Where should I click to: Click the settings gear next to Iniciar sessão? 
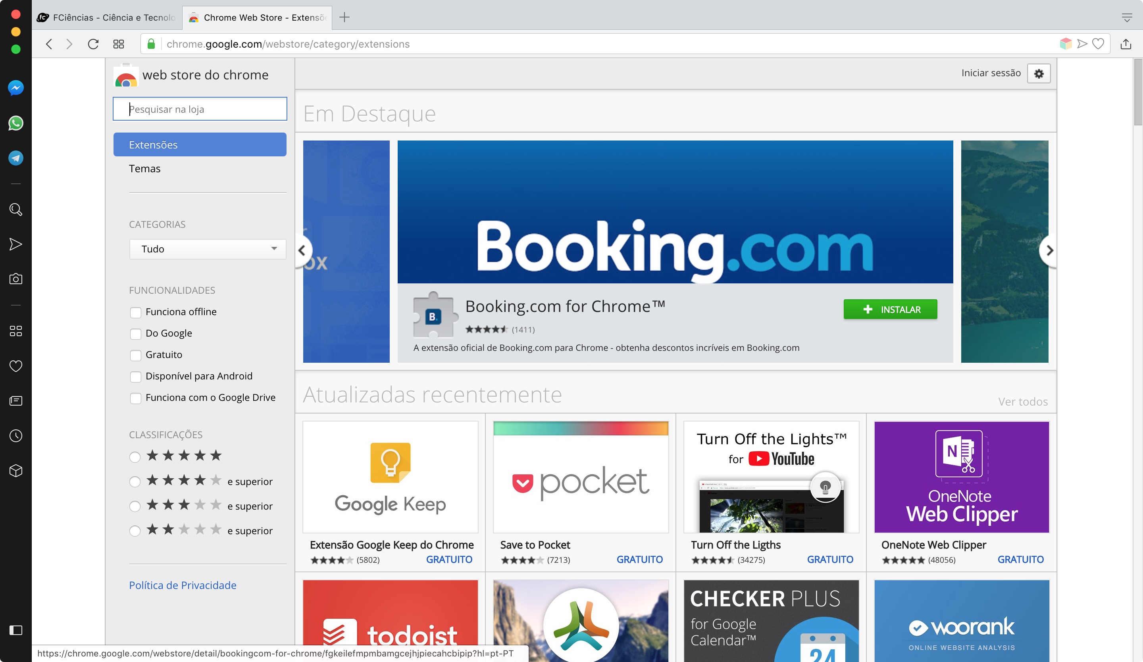tap(1039, 73)
